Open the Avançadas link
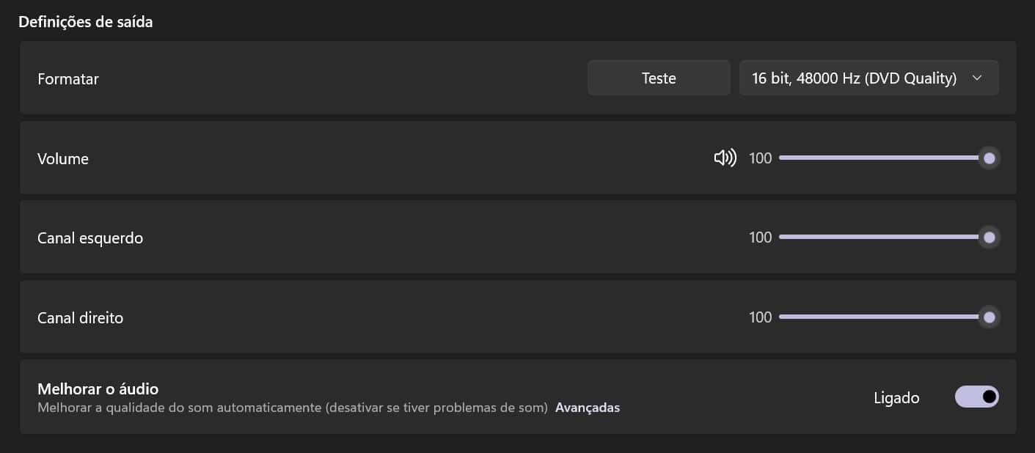The height and width of the screenshot is (453, 1035). [x=588, y=408]
